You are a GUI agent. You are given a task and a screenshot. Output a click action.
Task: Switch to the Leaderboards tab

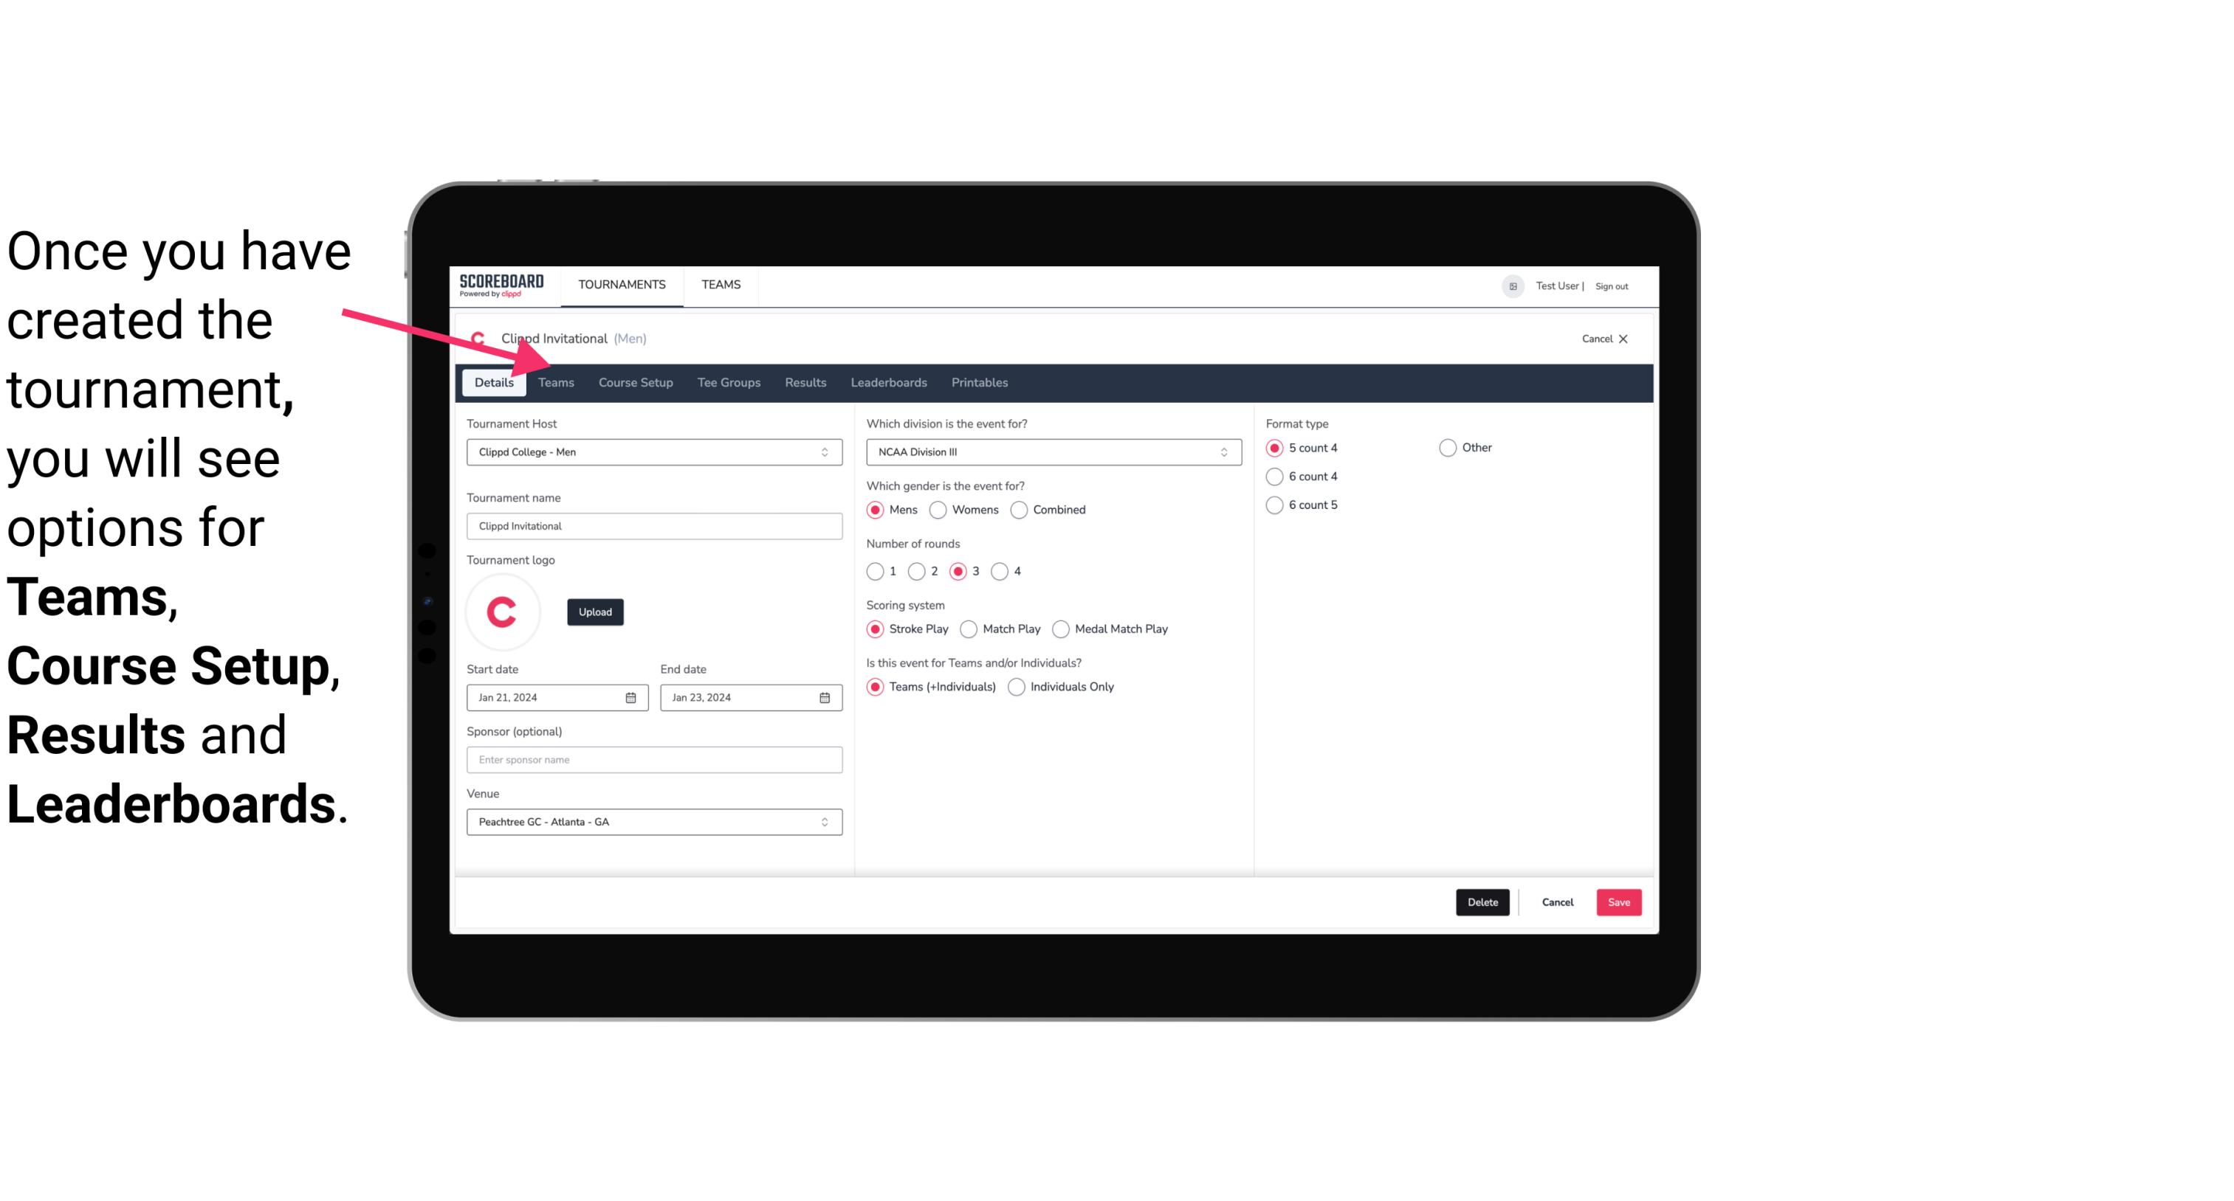click(x=887, y=381)
